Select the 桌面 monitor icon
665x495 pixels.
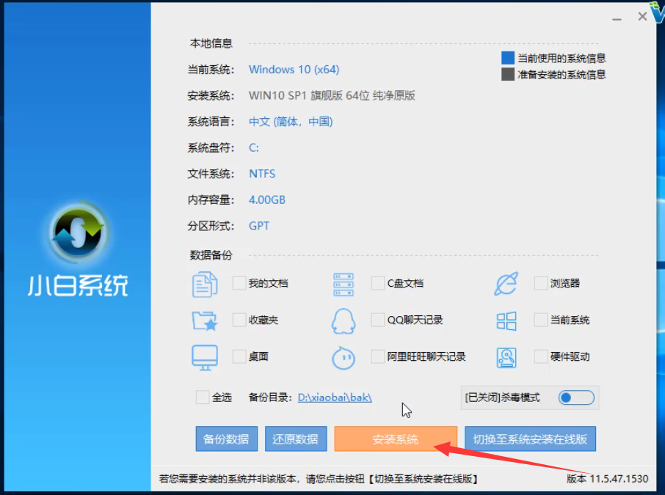[x=206, y=357]
